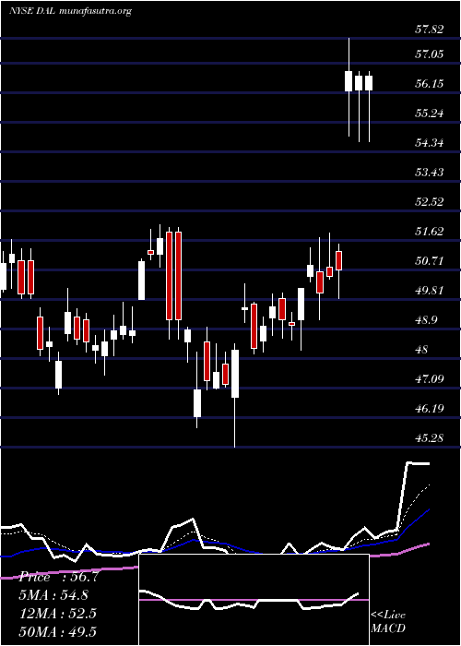Image resolution: width=461 pixels, height=646 pixels.
Task: Click the 56.15 price axis label
Action: [430, 84]
